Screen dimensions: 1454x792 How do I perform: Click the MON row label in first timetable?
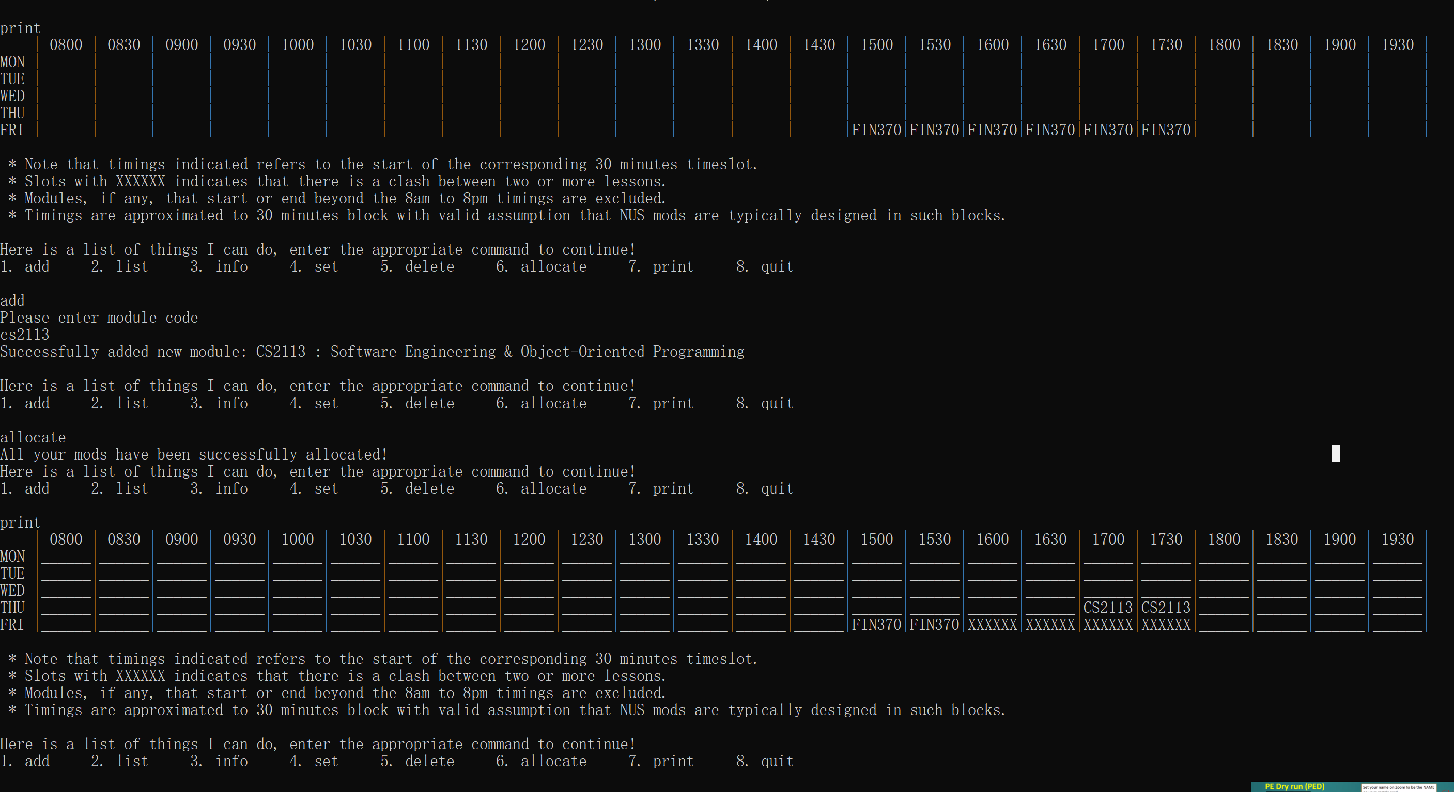click(x=12, y=61)
